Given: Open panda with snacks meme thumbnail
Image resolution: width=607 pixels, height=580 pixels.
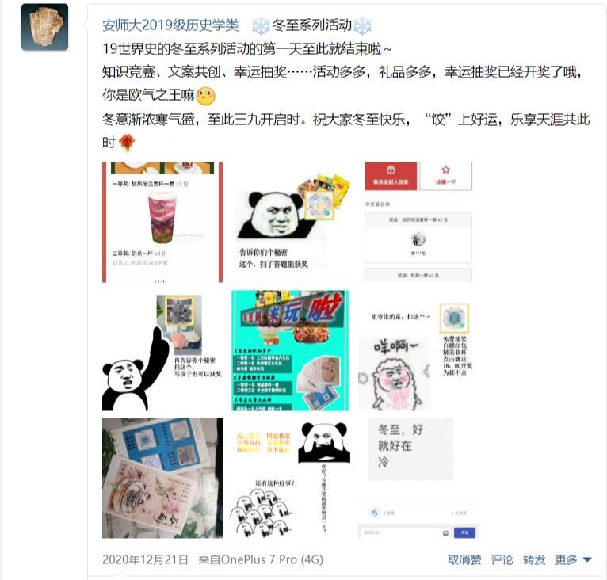Looking at the screenshot, I should (290, 222).
